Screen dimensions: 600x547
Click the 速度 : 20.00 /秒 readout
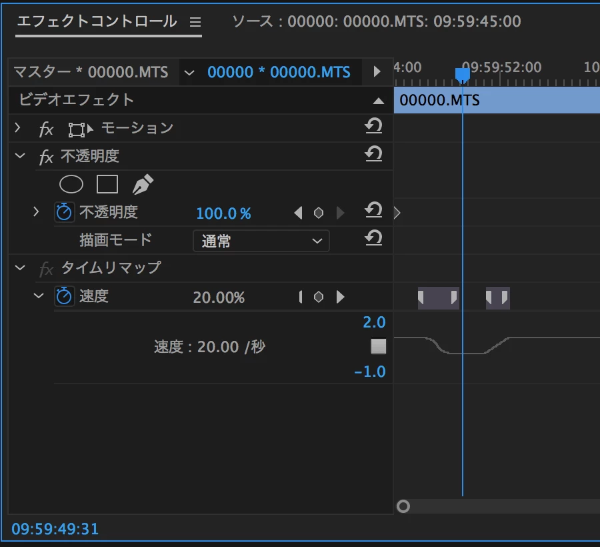[210, 347]
